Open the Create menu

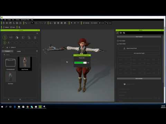[x=9, y=20]
